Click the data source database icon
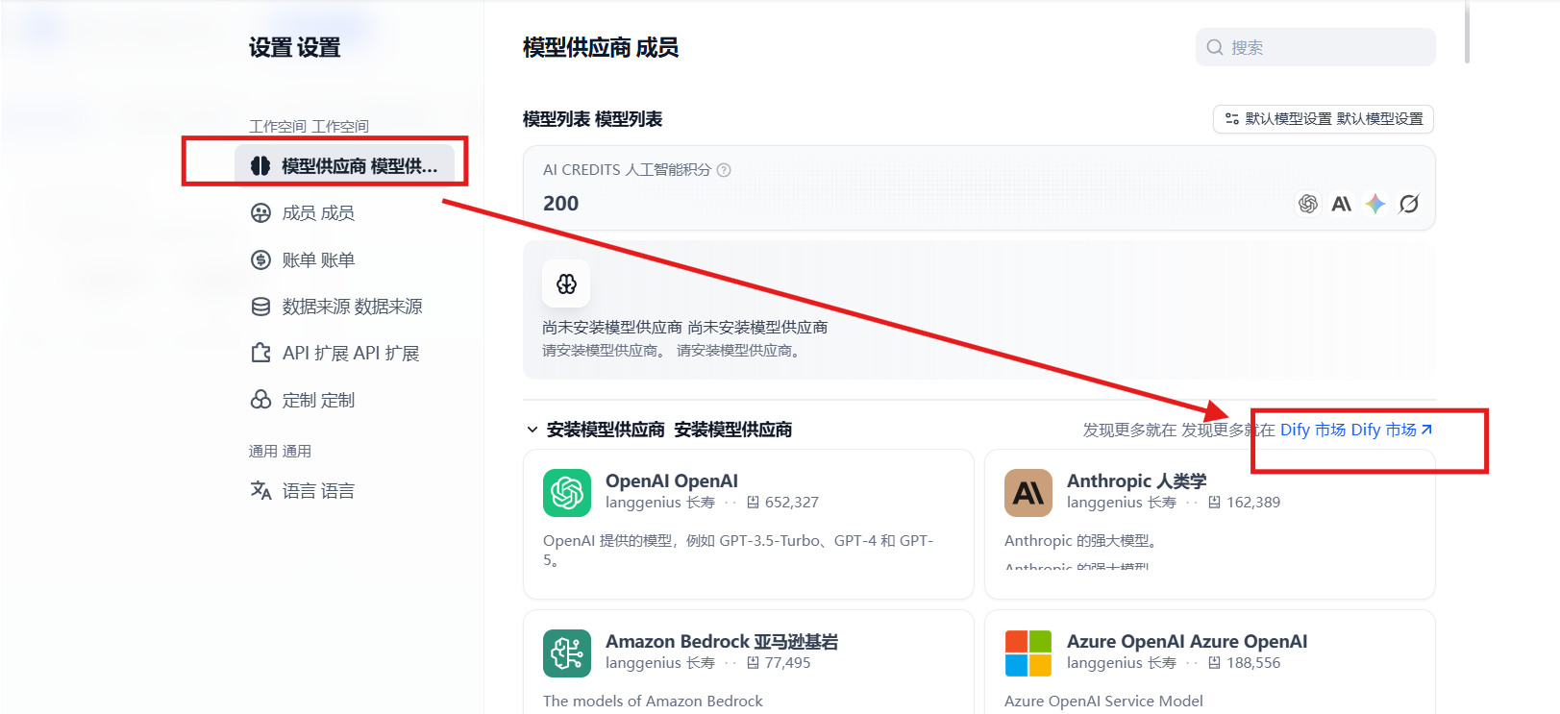 tap(260, 307)
